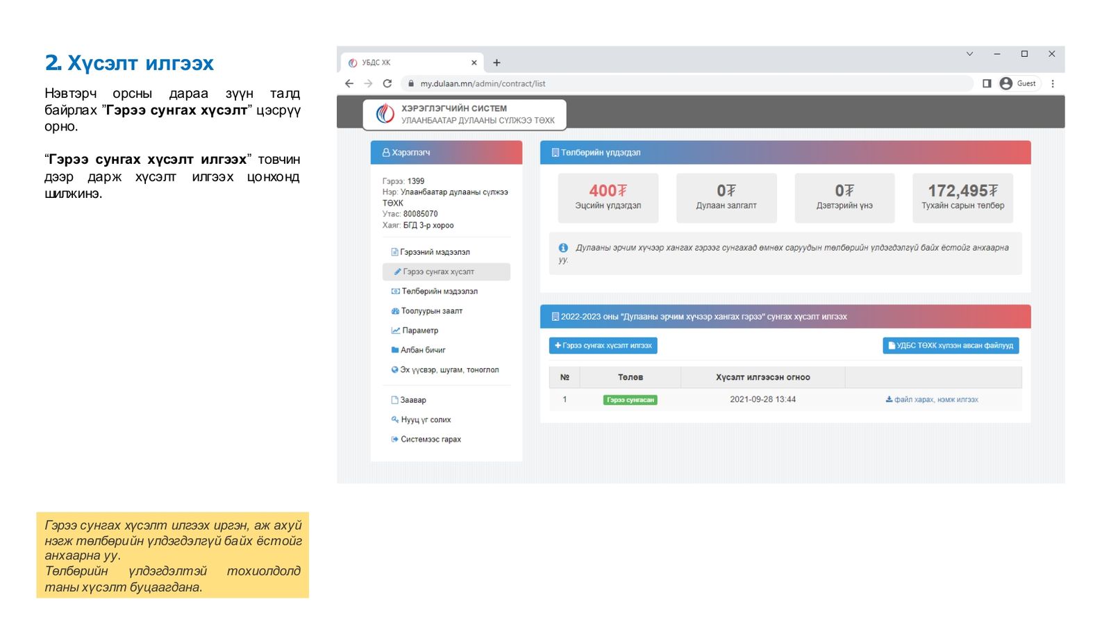
Task: Click the browser forward arrow
Action: (x=368, y=83)
